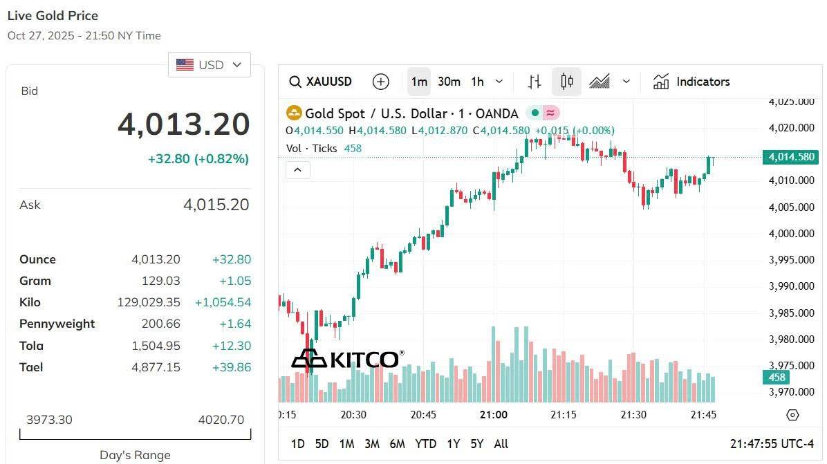The image size is (827, 464).
Task: Open the Indicators menu
Action: (692, 82)
